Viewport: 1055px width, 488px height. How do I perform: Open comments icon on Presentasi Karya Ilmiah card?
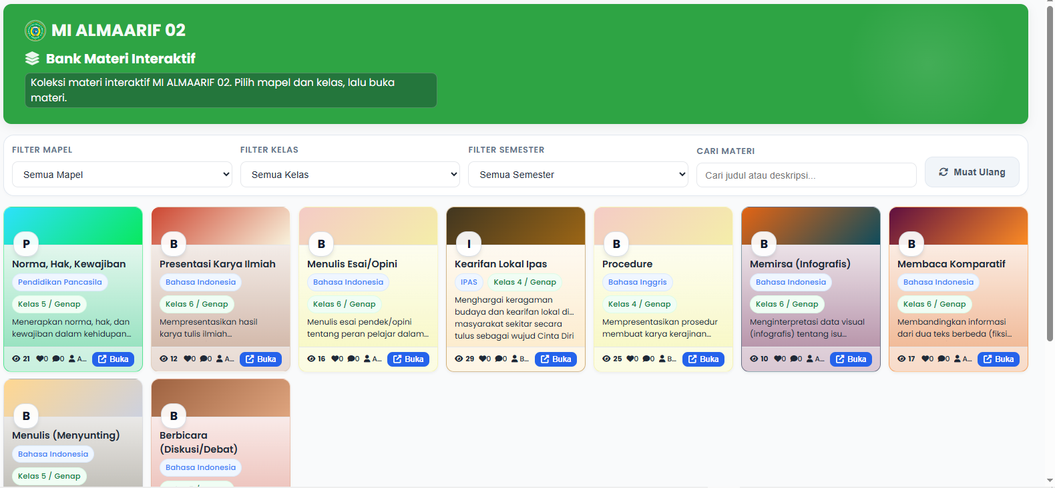pos(203,359)
